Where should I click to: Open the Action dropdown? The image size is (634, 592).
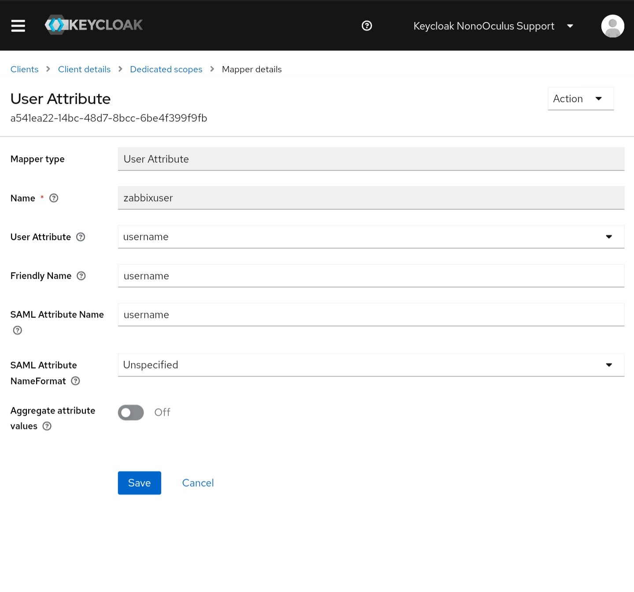580,99
